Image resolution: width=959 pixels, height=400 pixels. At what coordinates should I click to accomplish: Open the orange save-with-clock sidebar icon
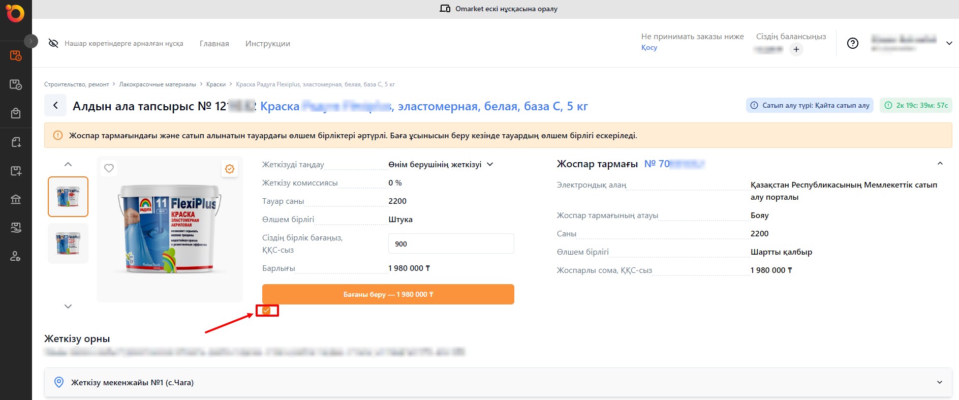[16, 56]
